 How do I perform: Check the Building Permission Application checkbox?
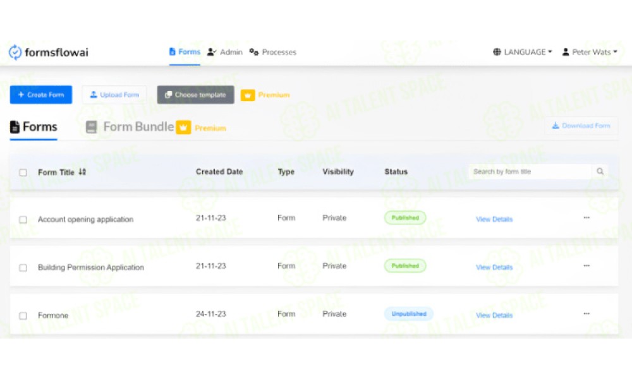tap(23, 267)
